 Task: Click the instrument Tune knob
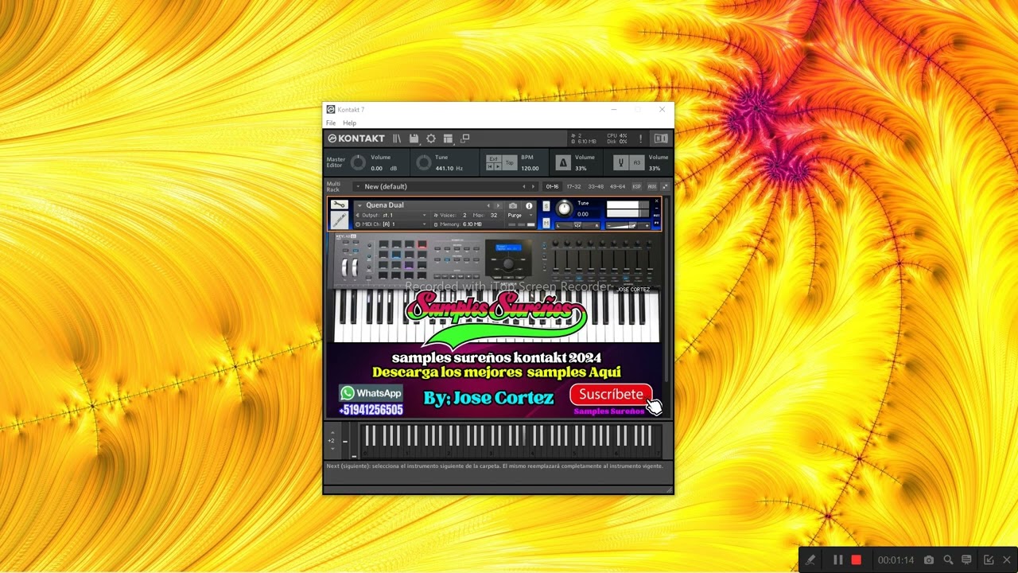coord(564,209)
